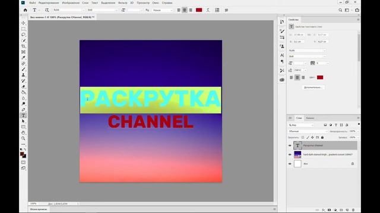Open warp text options
Viewport: 380px width, 213px height.
point(208,10)
